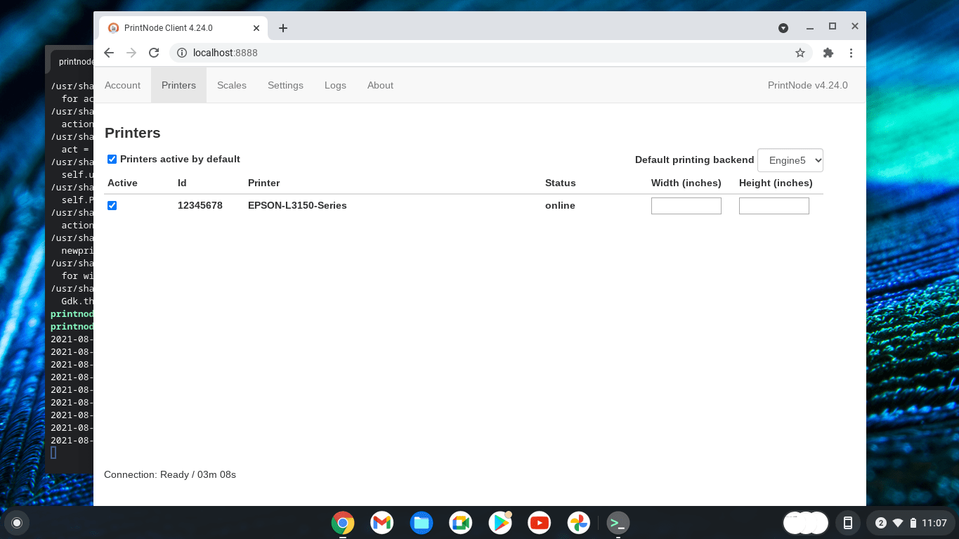Open Google Meet from the shelf

coord(461,523)
